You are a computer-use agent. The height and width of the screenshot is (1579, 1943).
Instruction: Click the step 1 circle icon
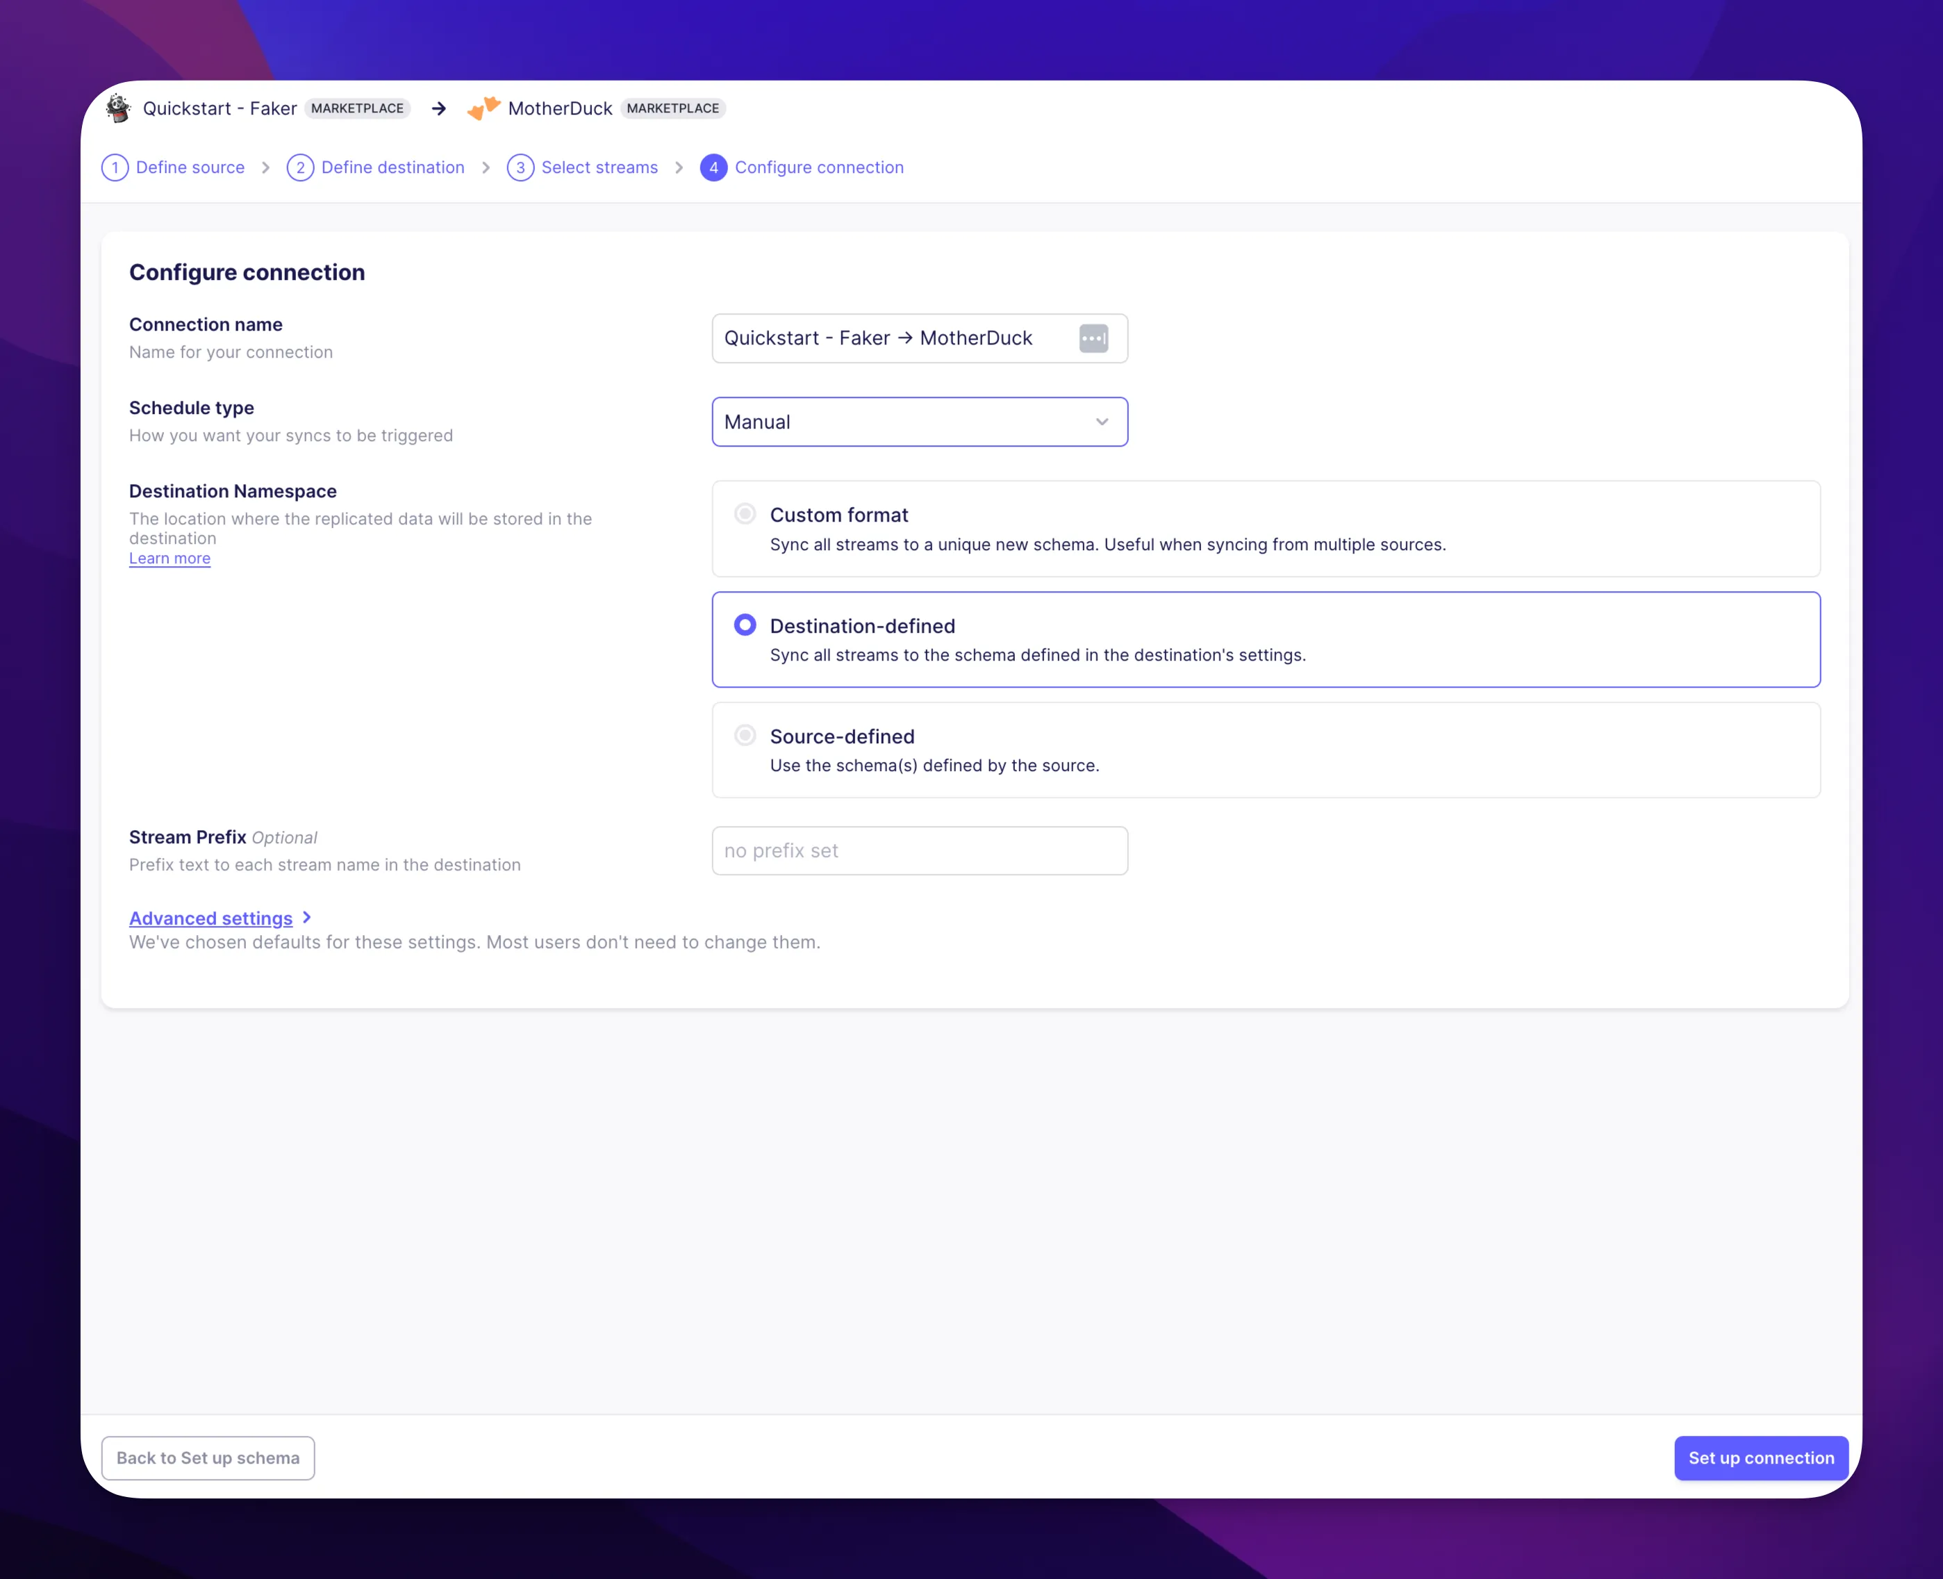point(115,167)
